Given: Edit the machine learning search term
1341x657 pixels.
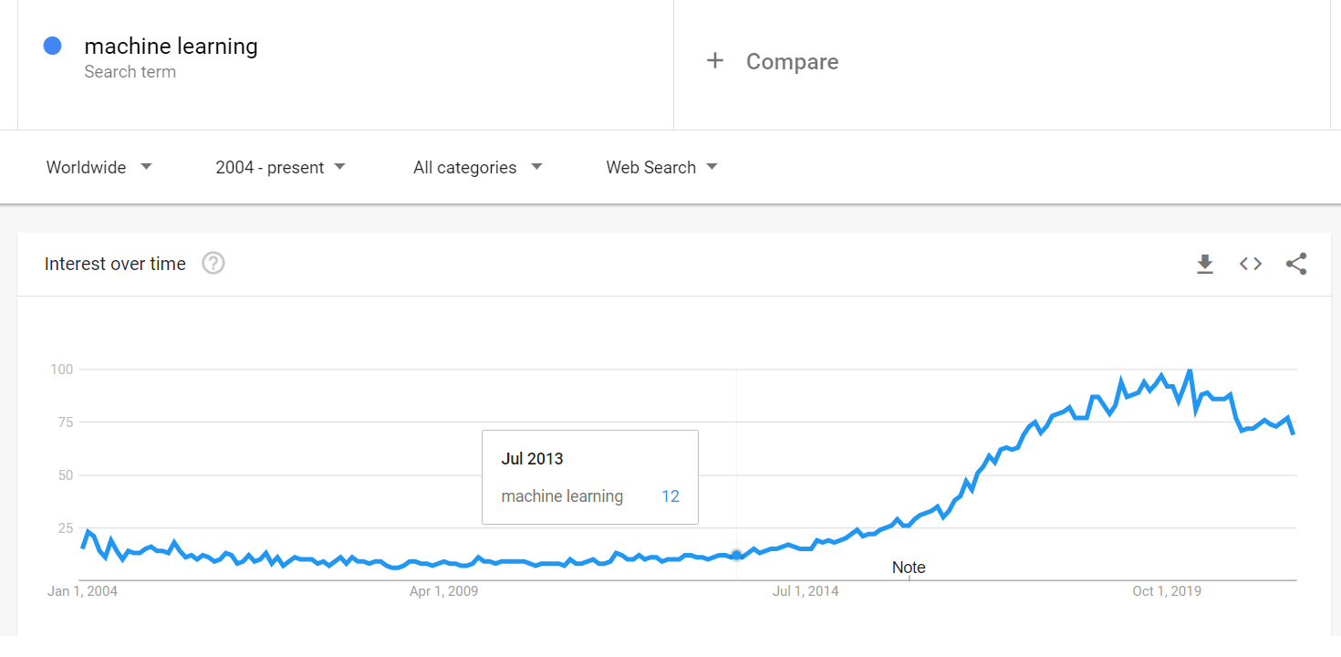Looking at the screenshot, I should (x=171, y=46).
